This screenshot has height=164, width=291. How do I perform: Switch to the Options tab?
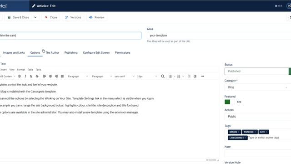coord(35,53)
